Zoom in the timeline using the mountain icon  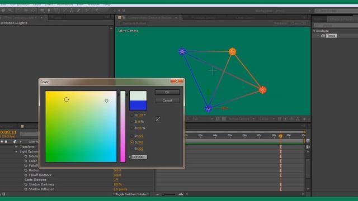[x=181, y=194]
